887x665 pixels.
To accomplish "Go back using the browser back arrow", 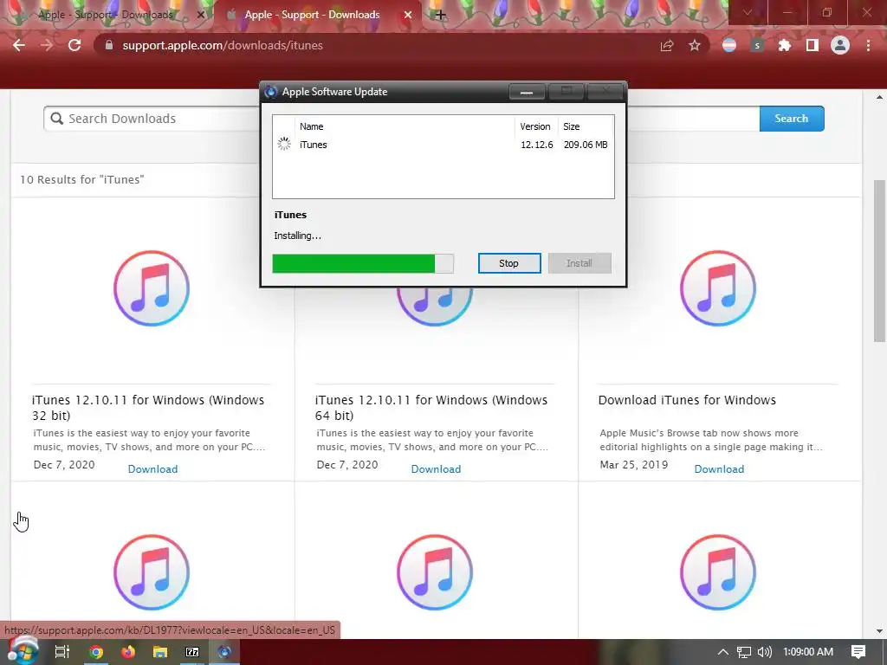I will coord(19,45).
